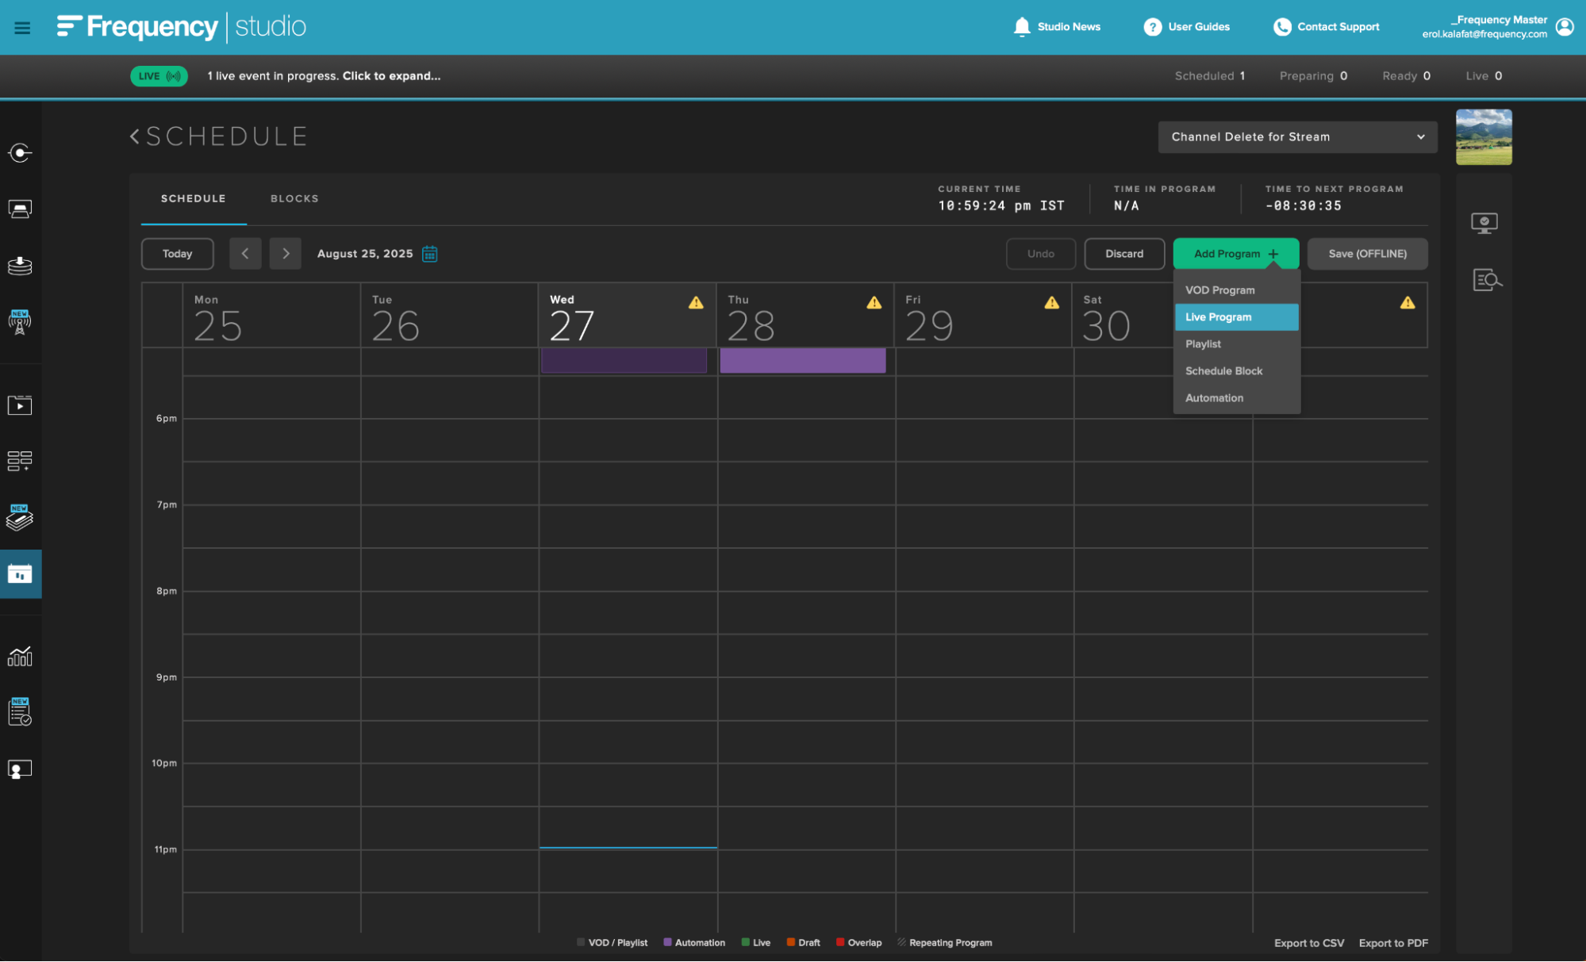Click the purple program block on Thursday
This screenshot has height=962, width=1586.
point(802,361)
